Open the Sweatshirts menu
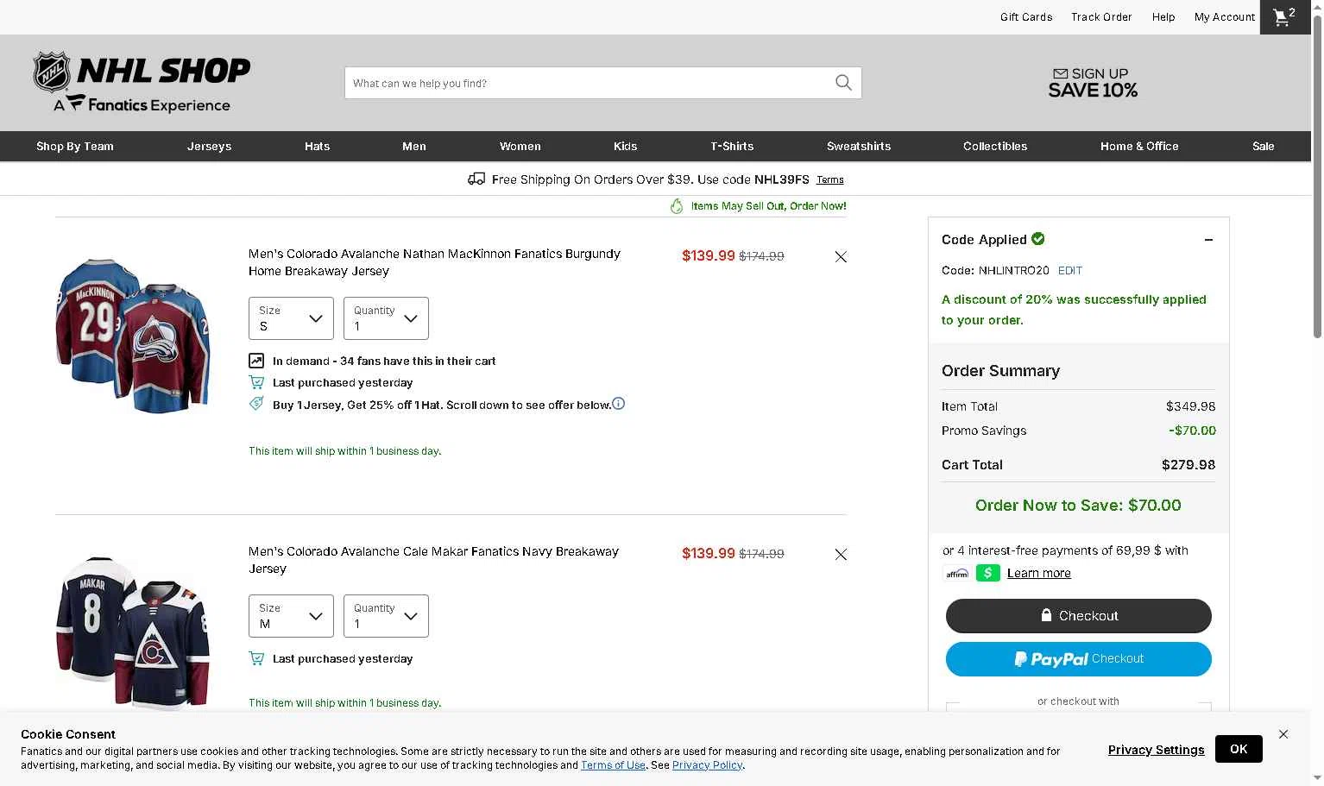This screenshot has width=1324, height=786. tap(859, 146)
